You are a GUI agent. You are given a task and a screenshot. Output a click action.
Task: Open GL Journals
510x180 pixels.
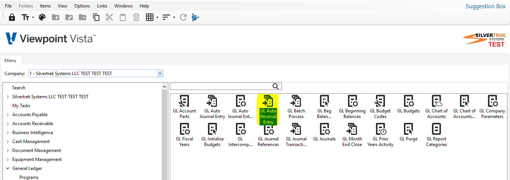click(324, 132)
